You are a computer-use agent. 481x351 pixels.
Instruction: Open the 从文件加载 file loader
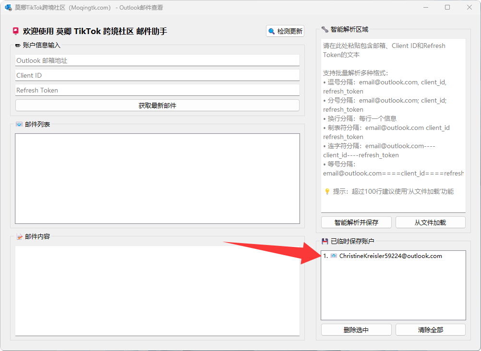click(x=430, y=222)
